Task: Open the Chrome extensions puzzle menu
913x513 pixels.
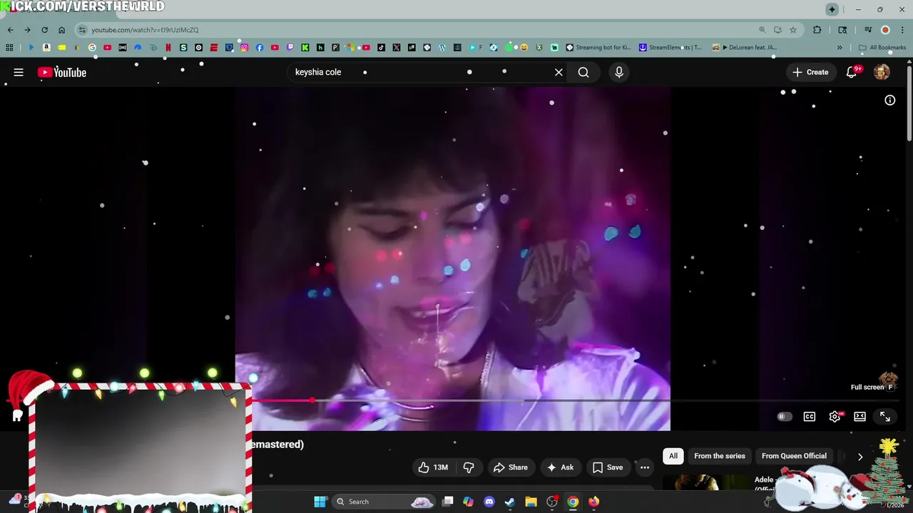Action: [x=817, y=30]
